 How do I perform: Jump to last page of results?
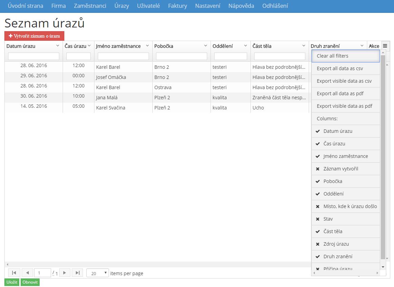78,273
